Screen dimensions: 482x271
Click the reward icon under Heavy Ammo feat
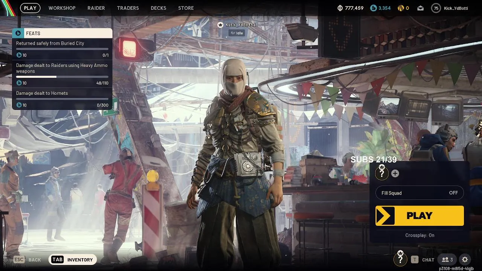point(19,83)
